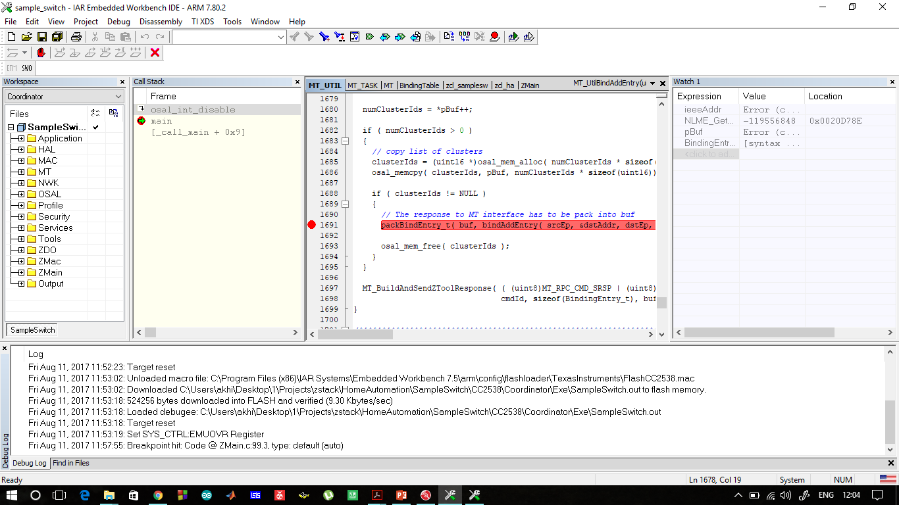Click the red Stop Debugging X icon
The width and height of the screenshot is (899, 505).
pos(155,53)
